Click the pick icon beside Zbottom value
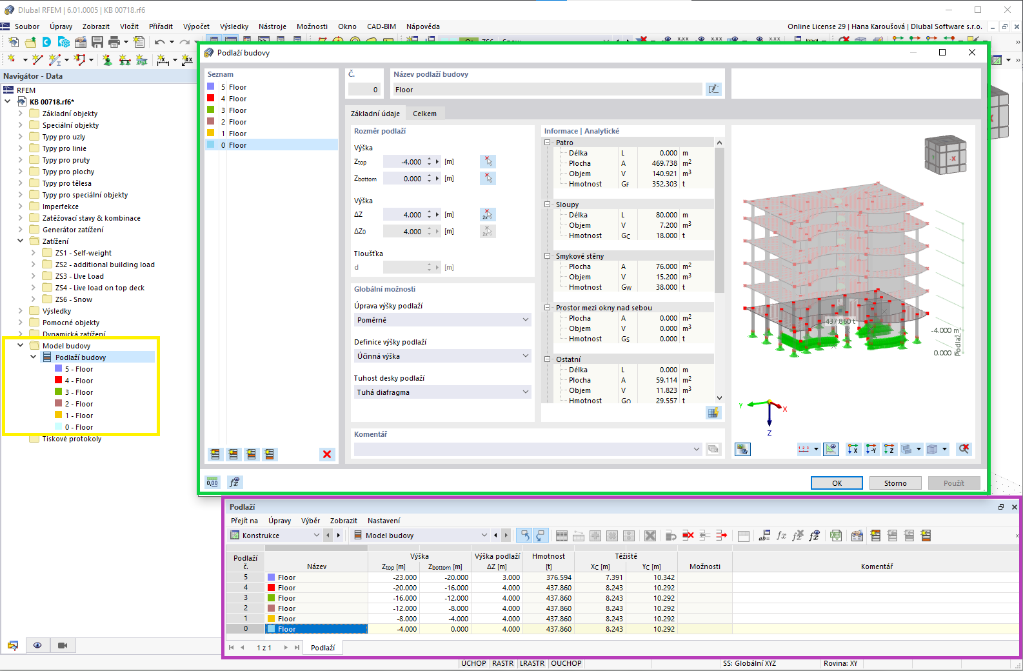This screenshot has width=1023, height=671. click(488, 178)
